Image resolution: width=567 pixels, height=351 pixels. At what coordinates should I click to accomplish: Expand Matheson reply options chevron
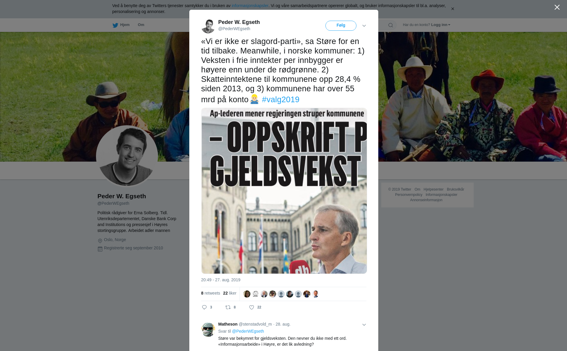[364, 325]
